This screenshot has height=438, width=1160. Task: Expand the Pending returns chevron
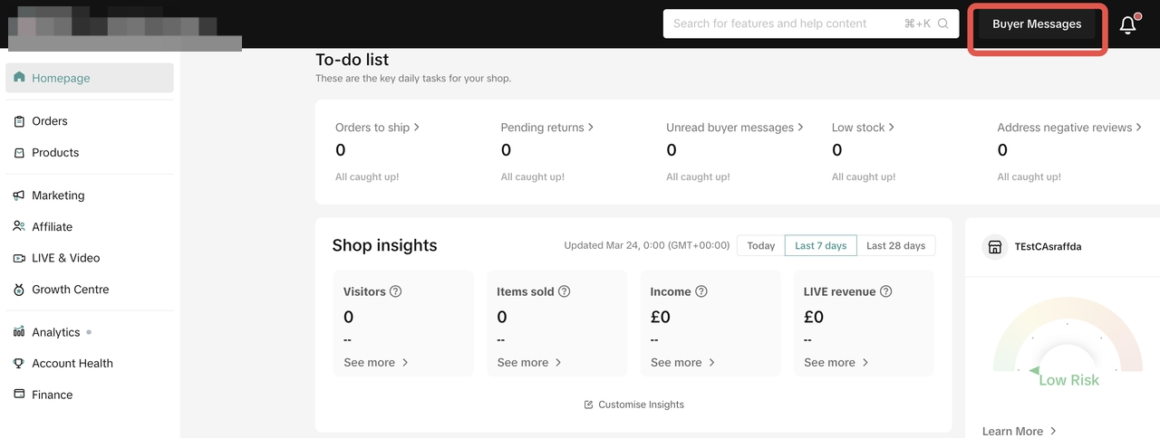coord(591,128)
